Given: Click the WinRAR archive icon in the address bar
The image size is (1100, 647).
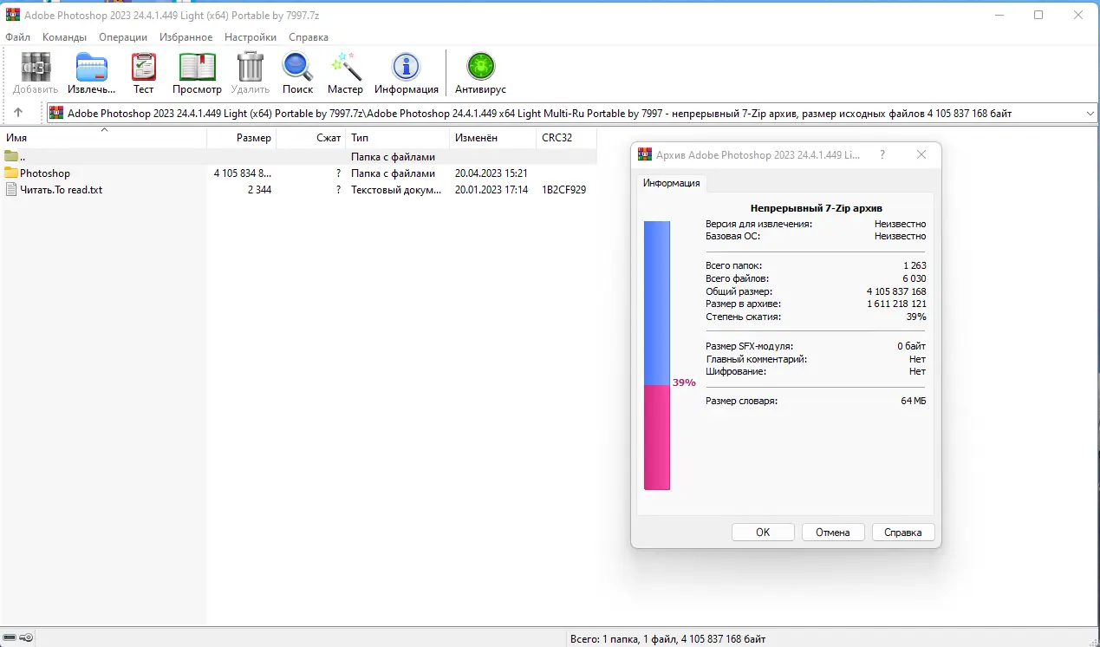Looking at the screenshot, I should pos(55,112).
